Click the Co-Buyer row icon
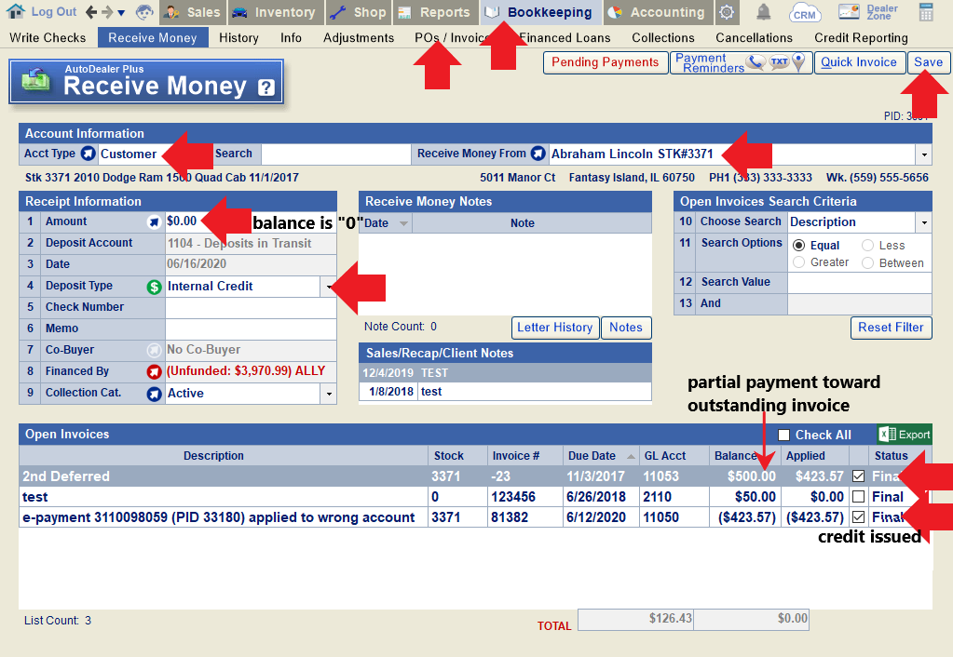 (155, 350)
